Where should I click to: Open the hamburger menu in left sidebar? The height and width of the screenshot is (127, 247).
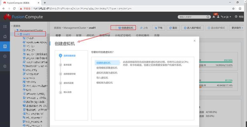[x=5, y=26]
